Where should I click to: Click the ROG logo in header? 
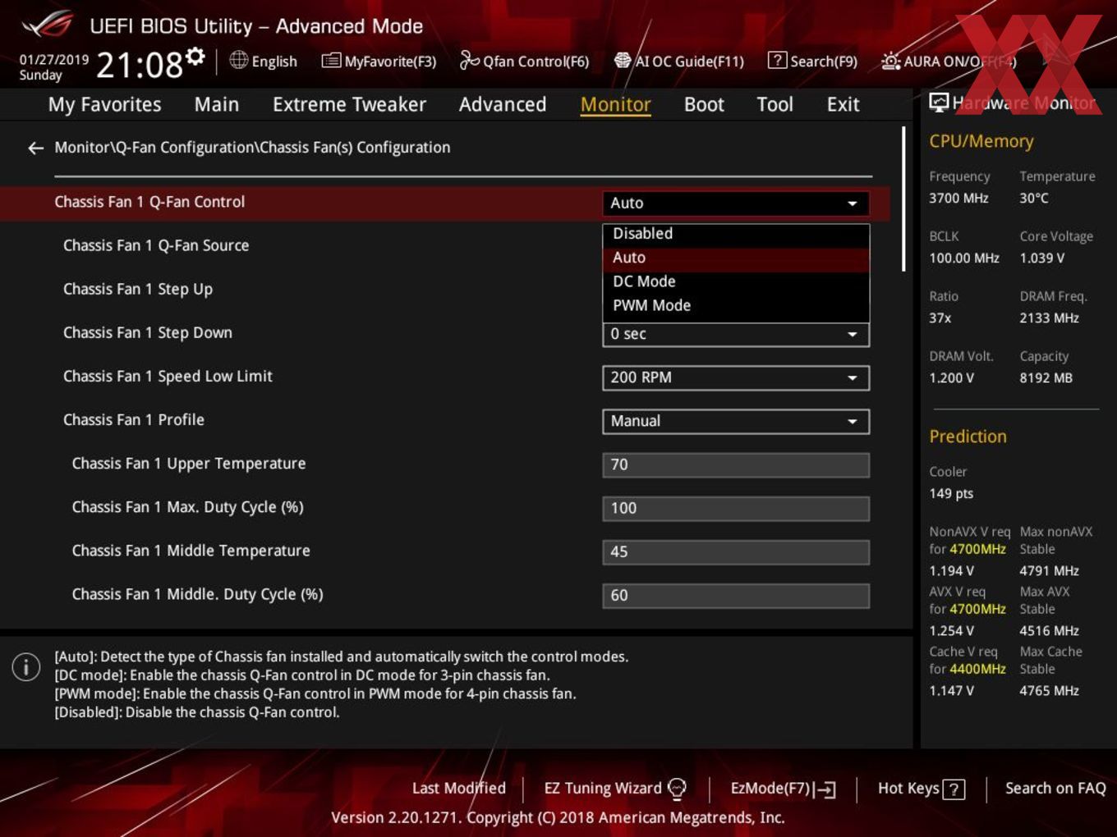(x=48, y=25)
